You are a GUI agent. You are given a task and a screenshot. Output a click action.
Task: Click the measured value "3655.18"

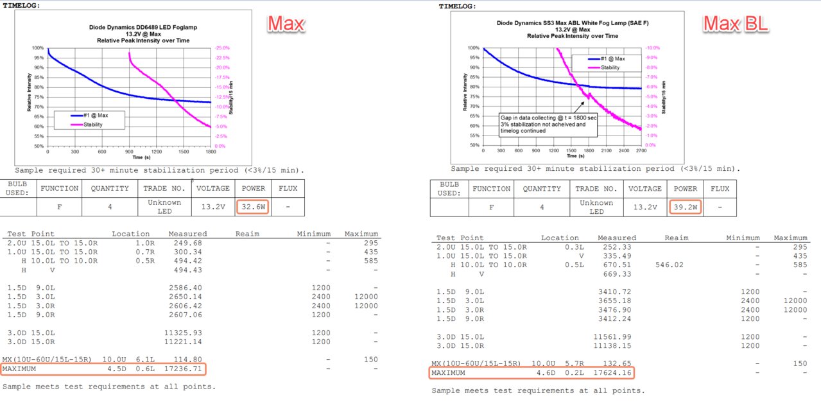click(614, 301)
